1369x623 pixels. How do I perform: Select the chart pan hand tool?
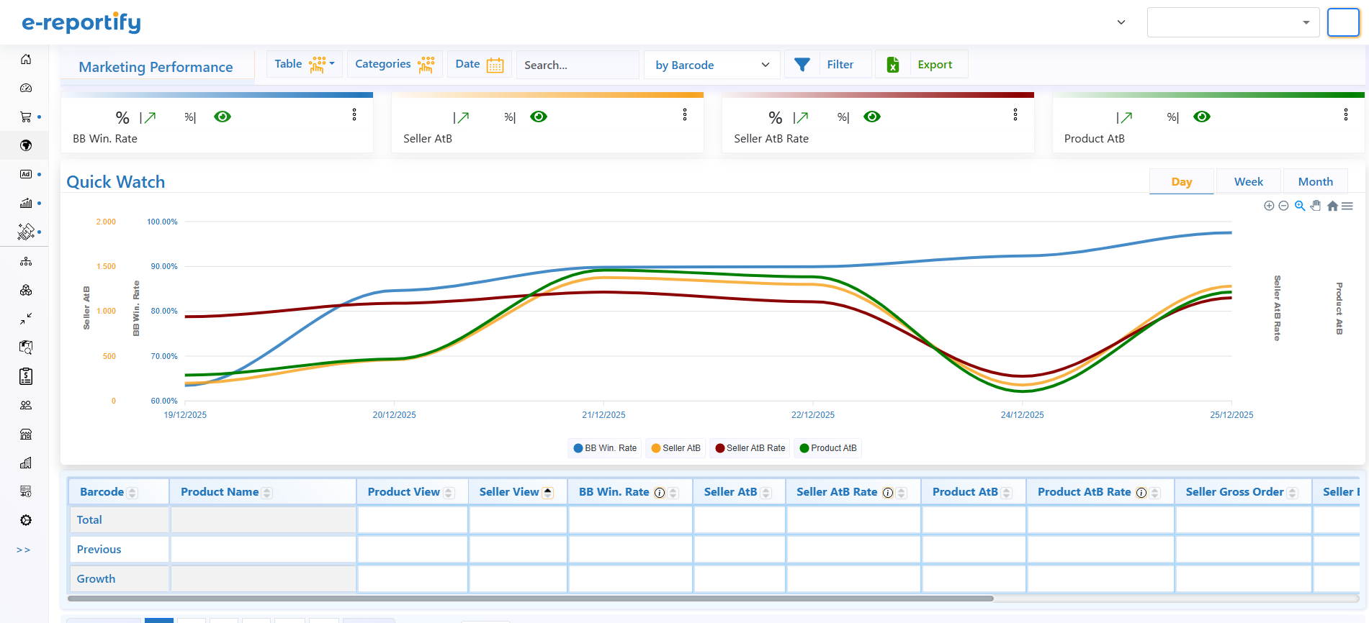point(1316,206)
